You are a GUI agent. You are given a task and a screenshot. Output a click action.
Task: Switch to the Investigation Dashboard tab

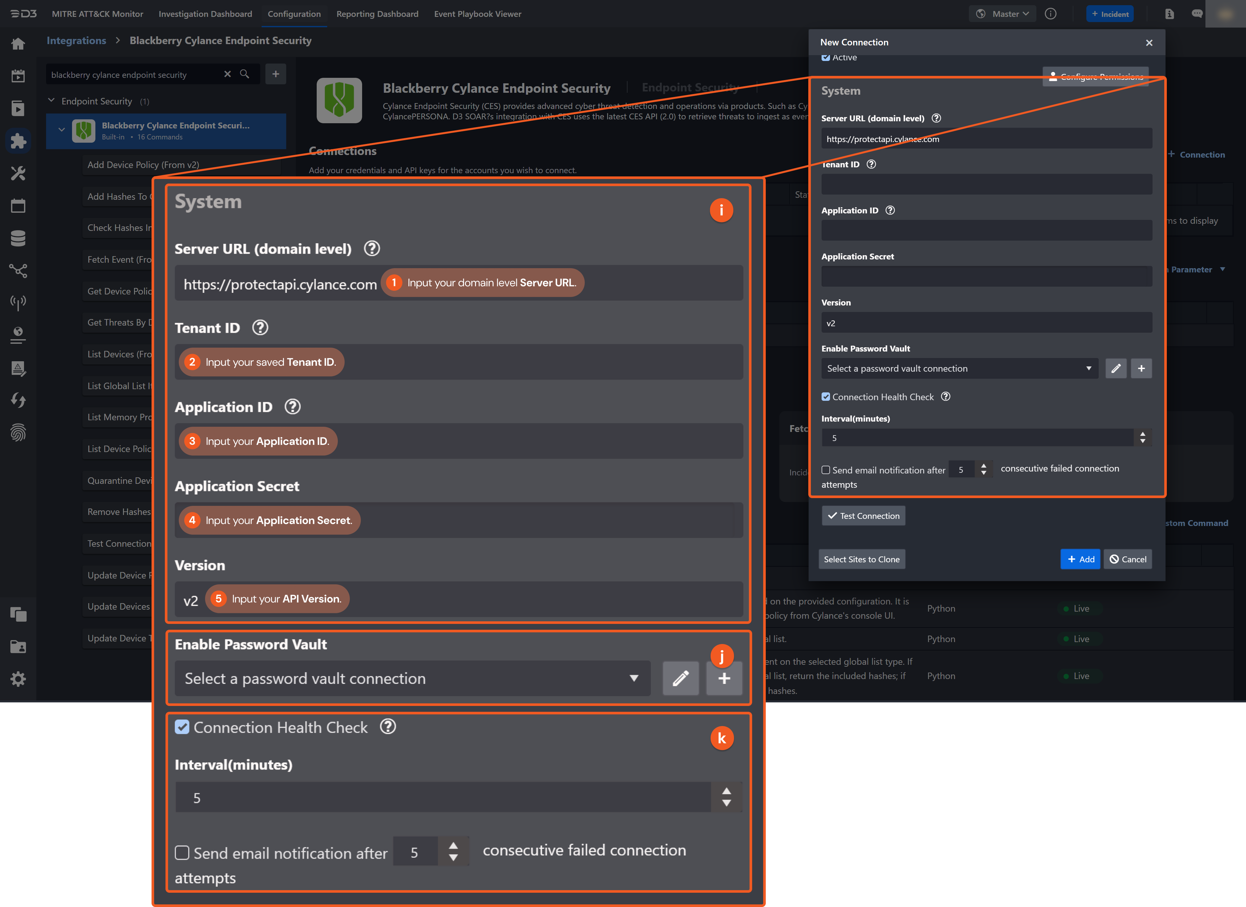(x=205, y=14)
